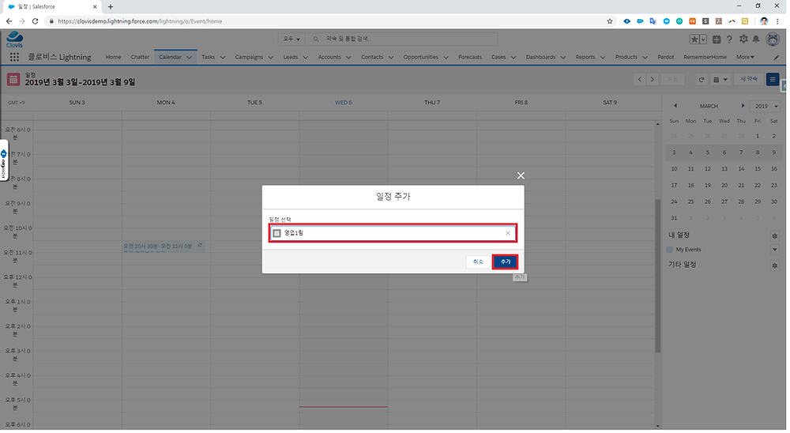Click the browser address bar URL
Viewport: 790px width, 433px height.
pyautogui.click(x=140, y=21)
